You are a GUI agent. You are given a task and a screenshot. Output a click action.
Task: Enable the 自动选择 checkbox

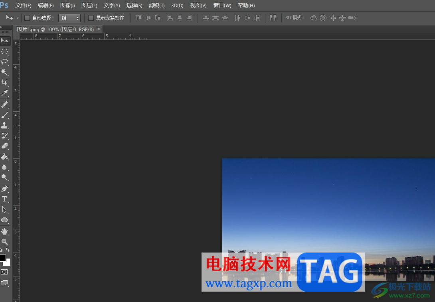27,18
